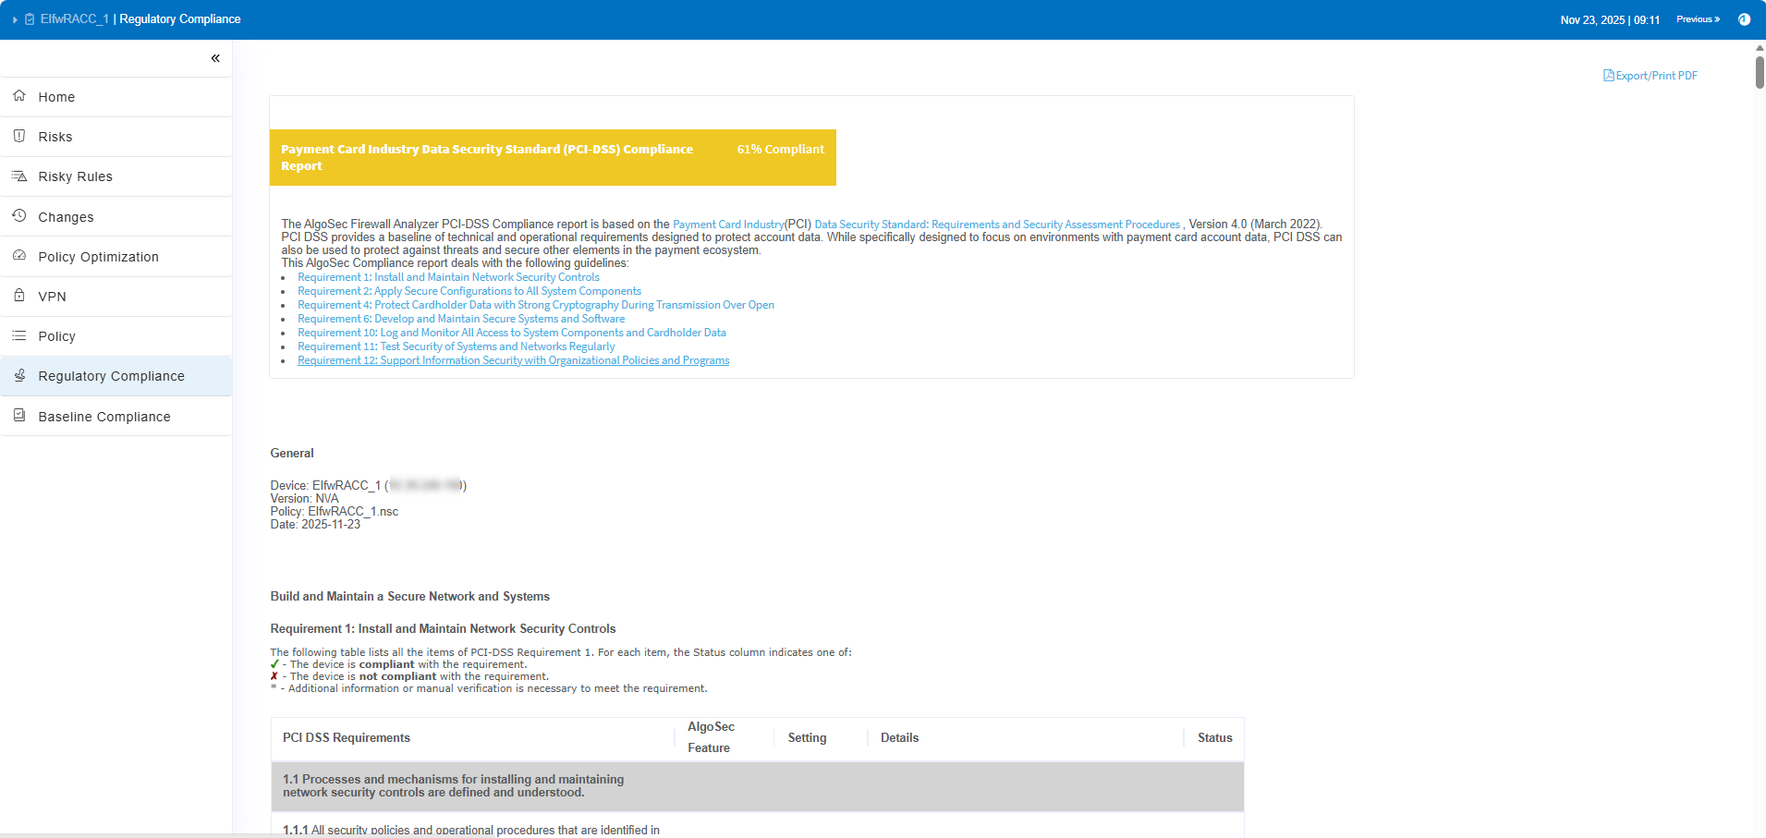1766x838 pixels.
Task: Open Requirement 10 Log and Monitor link
Action: (511, 333)
